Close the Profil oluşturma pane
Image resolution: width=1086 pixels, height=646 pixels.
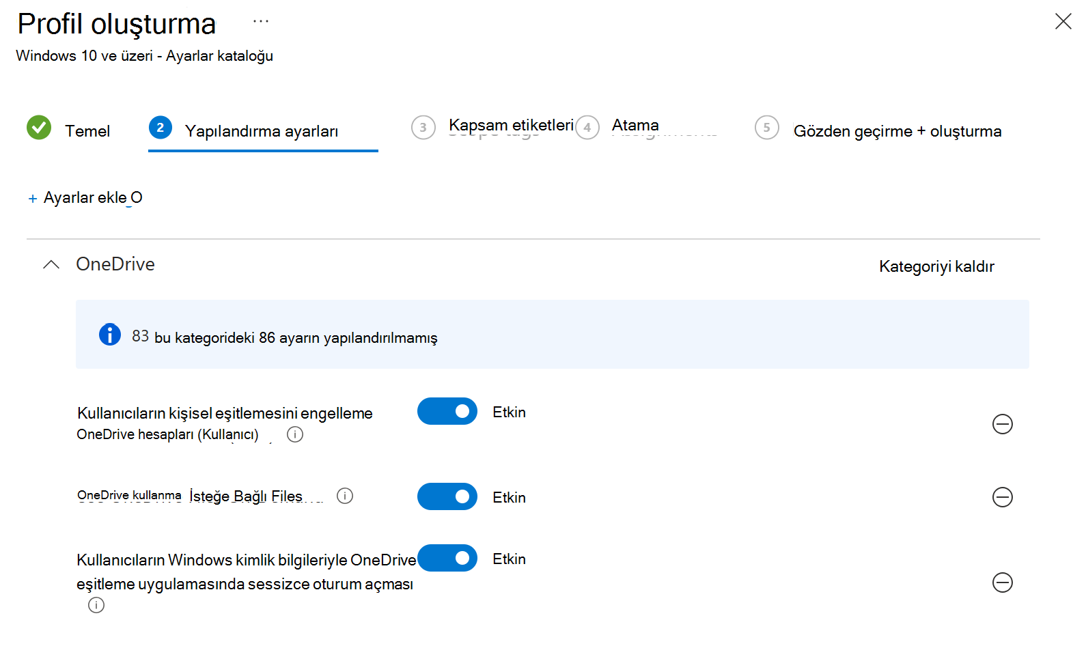(x=1063, y=21)
